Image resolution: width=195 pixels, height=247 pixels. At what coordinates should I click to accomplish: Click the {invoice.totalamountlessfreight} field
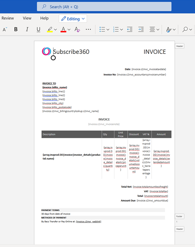tap(150, 187)
